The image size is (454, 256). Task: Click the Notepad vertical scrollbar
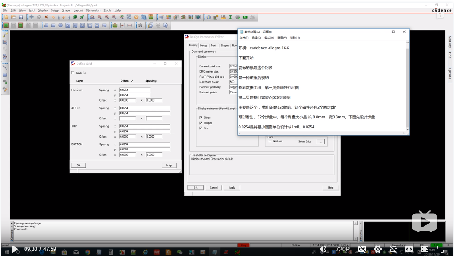pos(407,86)
